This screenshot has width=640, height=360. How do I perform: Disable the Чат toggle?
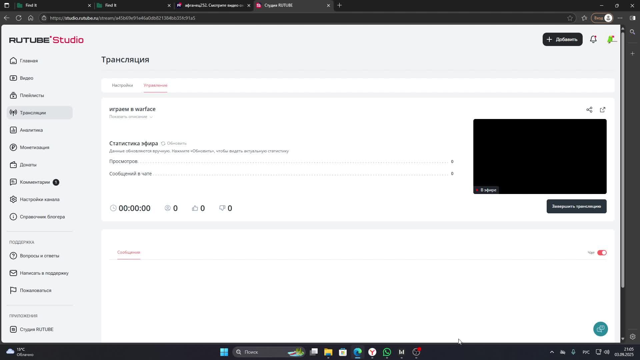pyautogui.click(x=602, y=253)
